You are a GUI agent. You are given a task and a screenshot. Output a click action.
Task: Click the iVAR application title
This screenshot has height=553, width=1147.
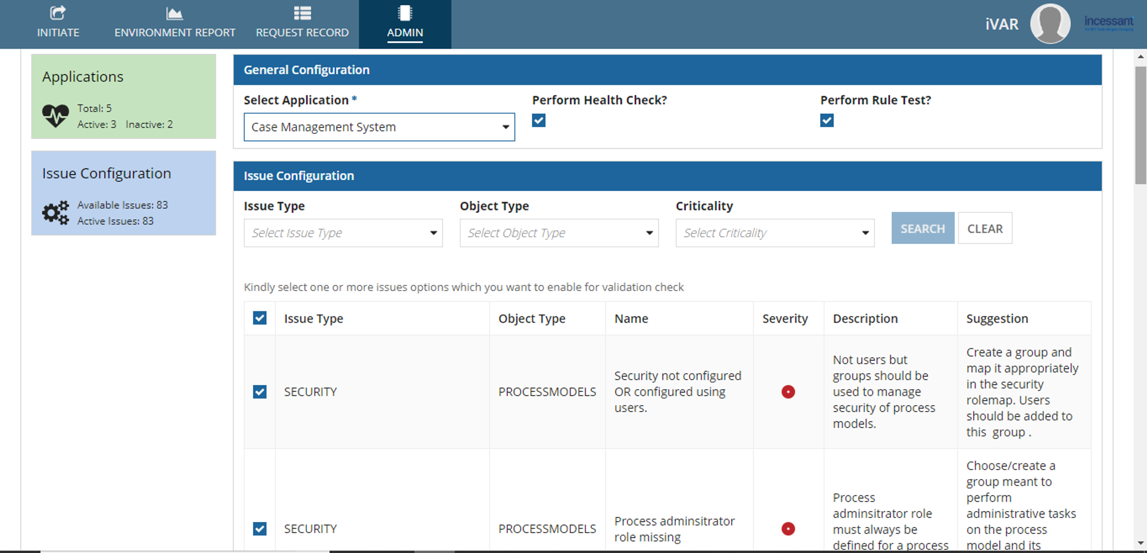(x=1002, y=24)
